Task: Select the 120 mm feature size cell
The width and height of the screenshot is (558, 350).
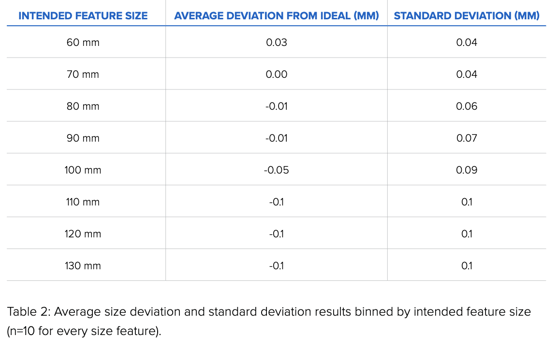Action: point(83,234)
